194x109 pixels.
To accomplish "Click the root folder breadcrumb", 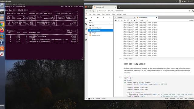I will point(90,20).
